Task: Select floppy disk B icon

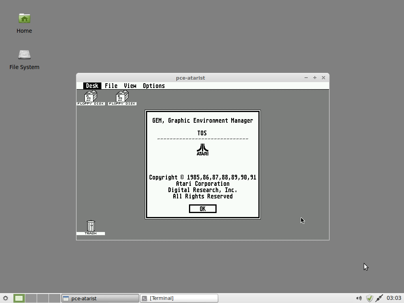Action: [x=122, y=98]
